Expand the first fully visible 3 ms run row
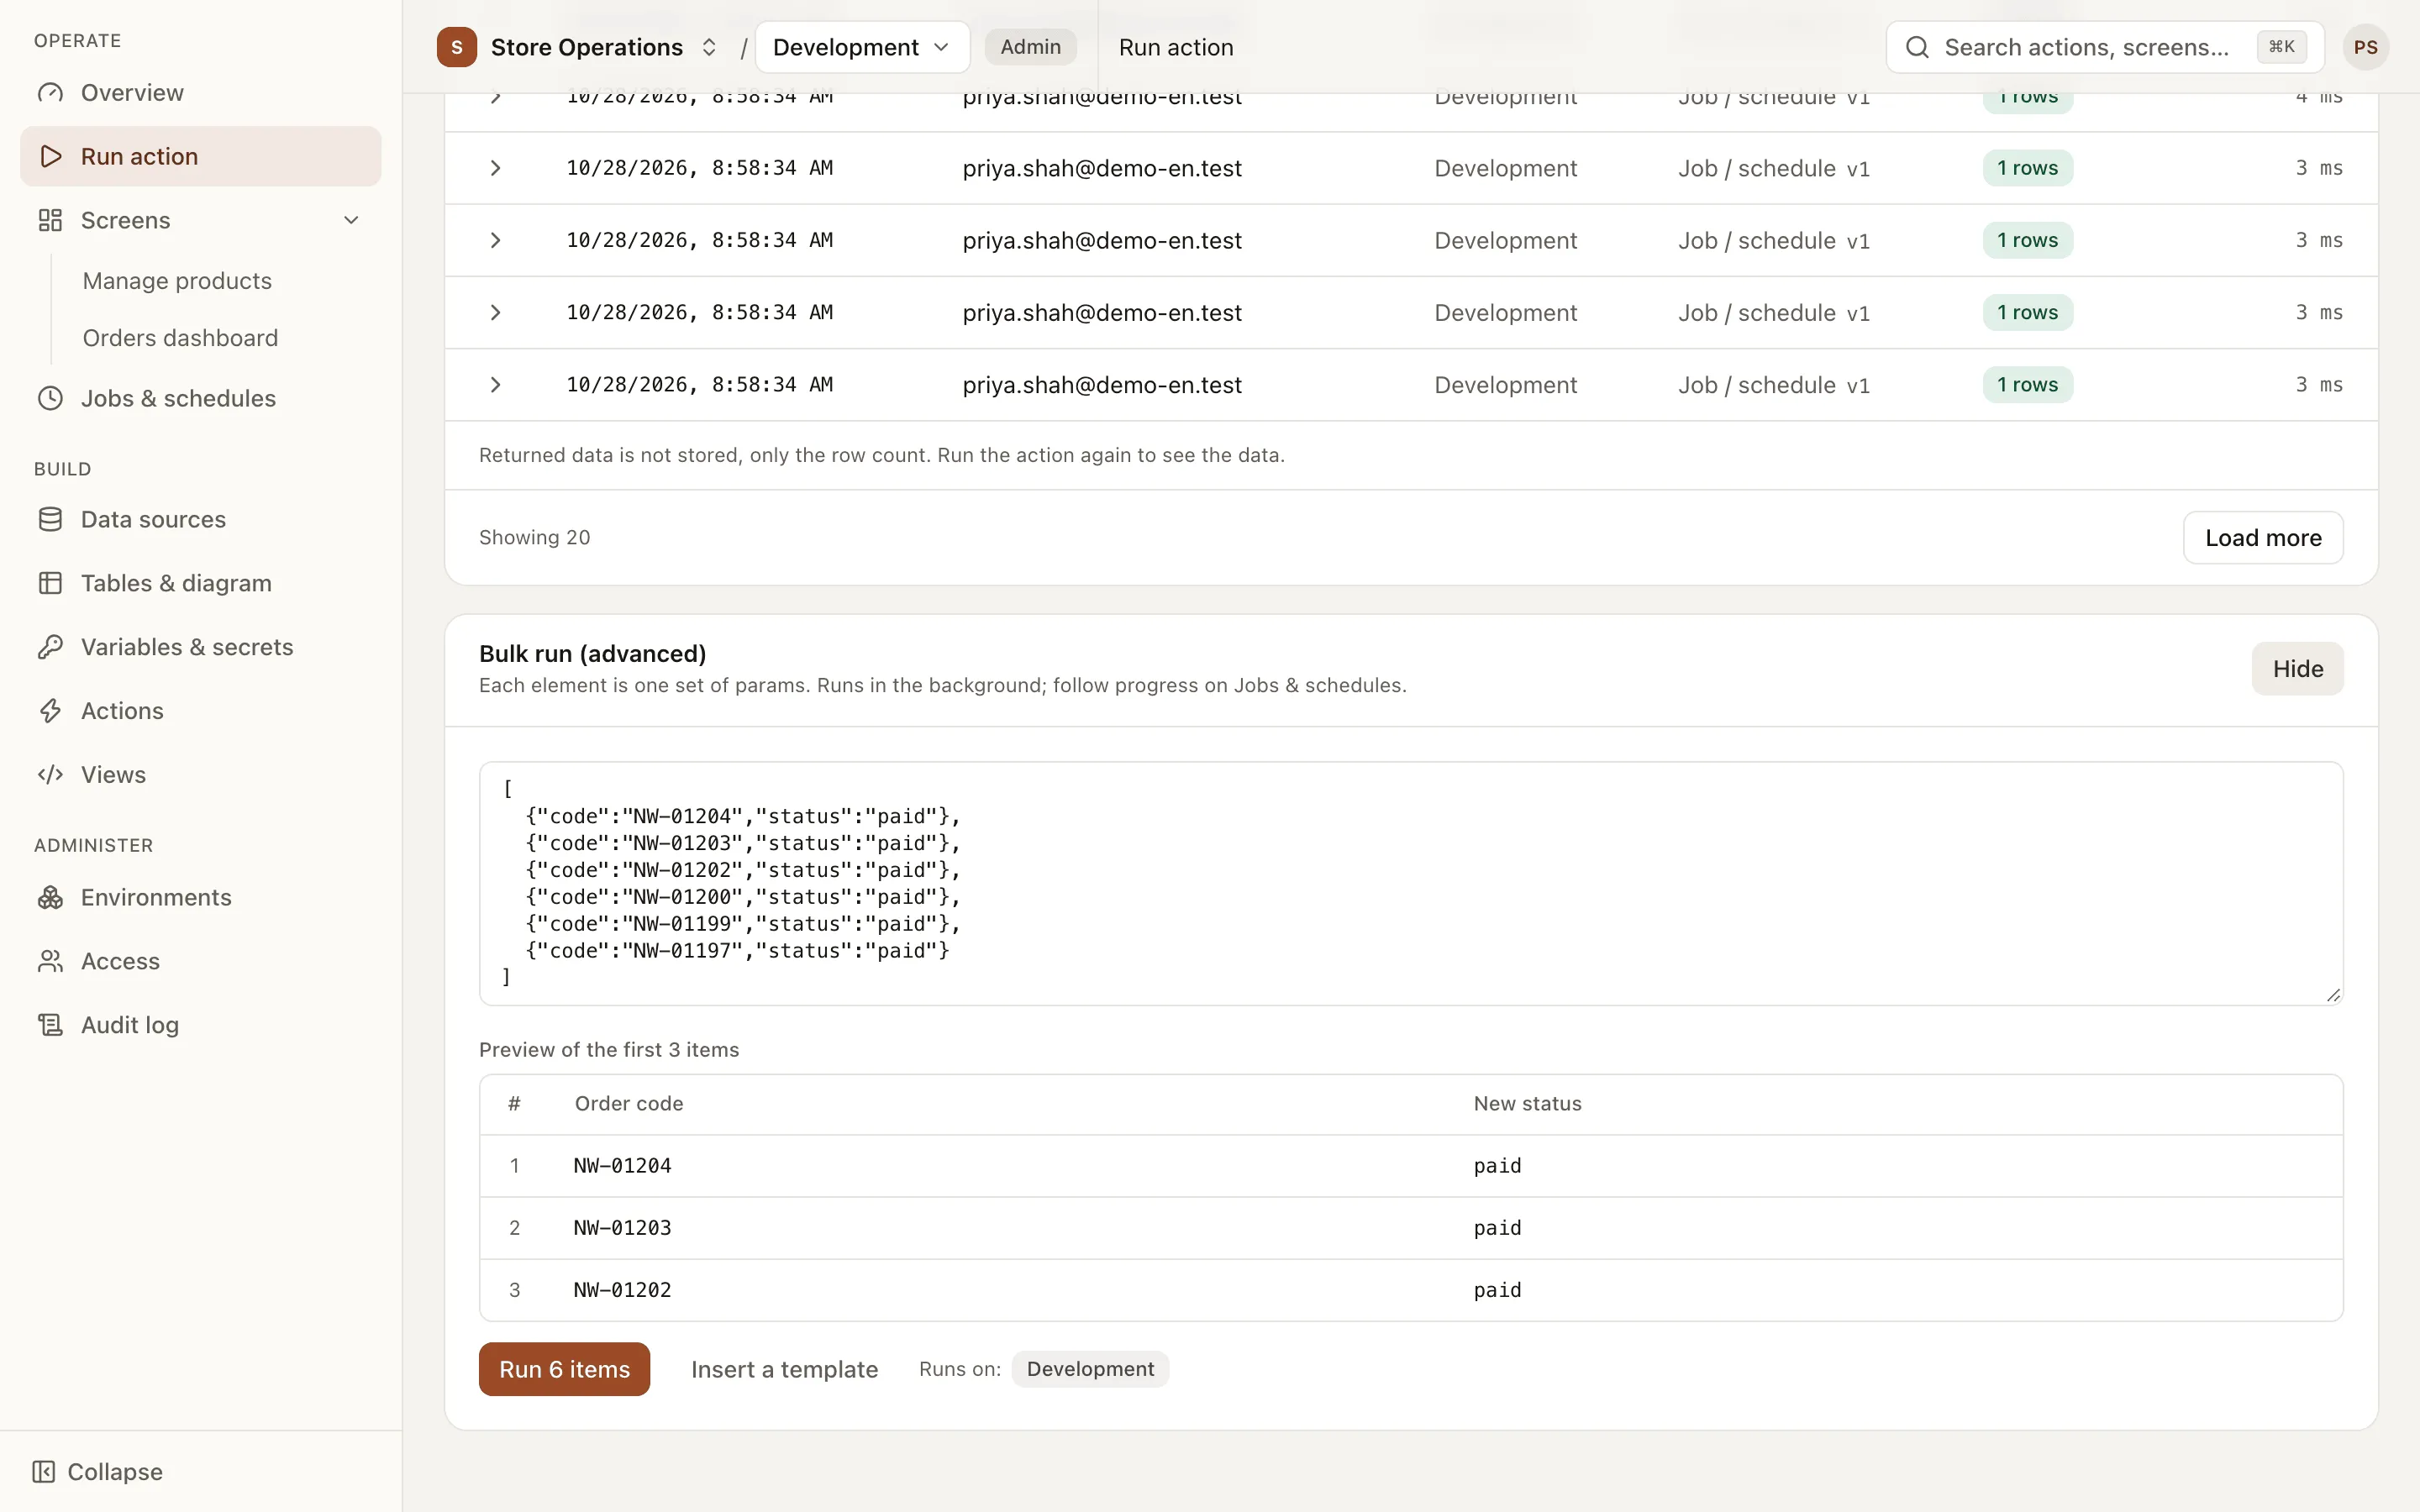This screenshot has width=2420, height=1512. tap(495, 168)
